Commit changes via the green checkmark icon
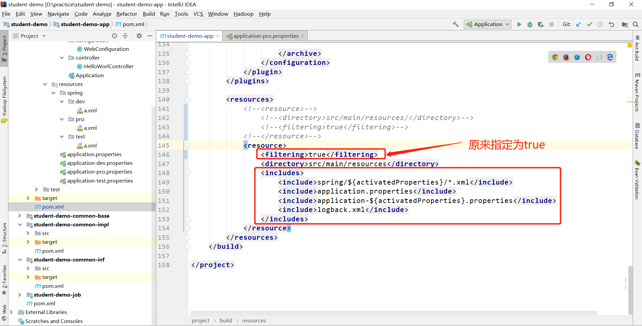642x326 pixels. click(590, 24)
